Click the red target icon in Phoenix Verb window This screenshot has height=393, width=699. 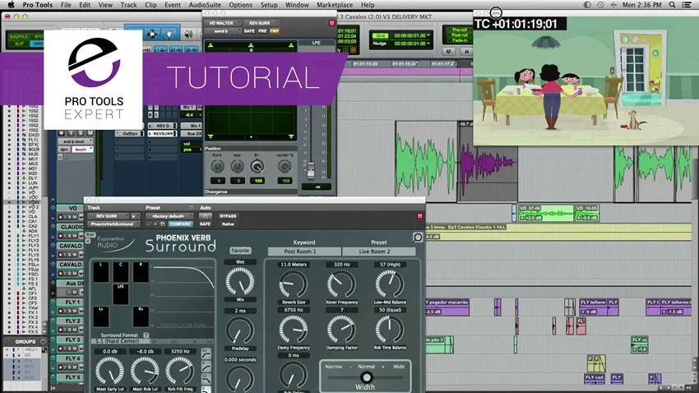(419, 216)
